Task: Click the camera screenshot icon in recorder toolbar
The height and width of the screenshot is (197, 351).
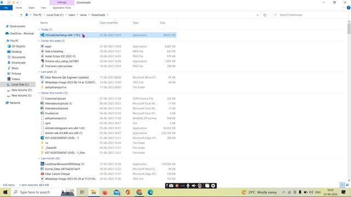Action: click(171, 186)
